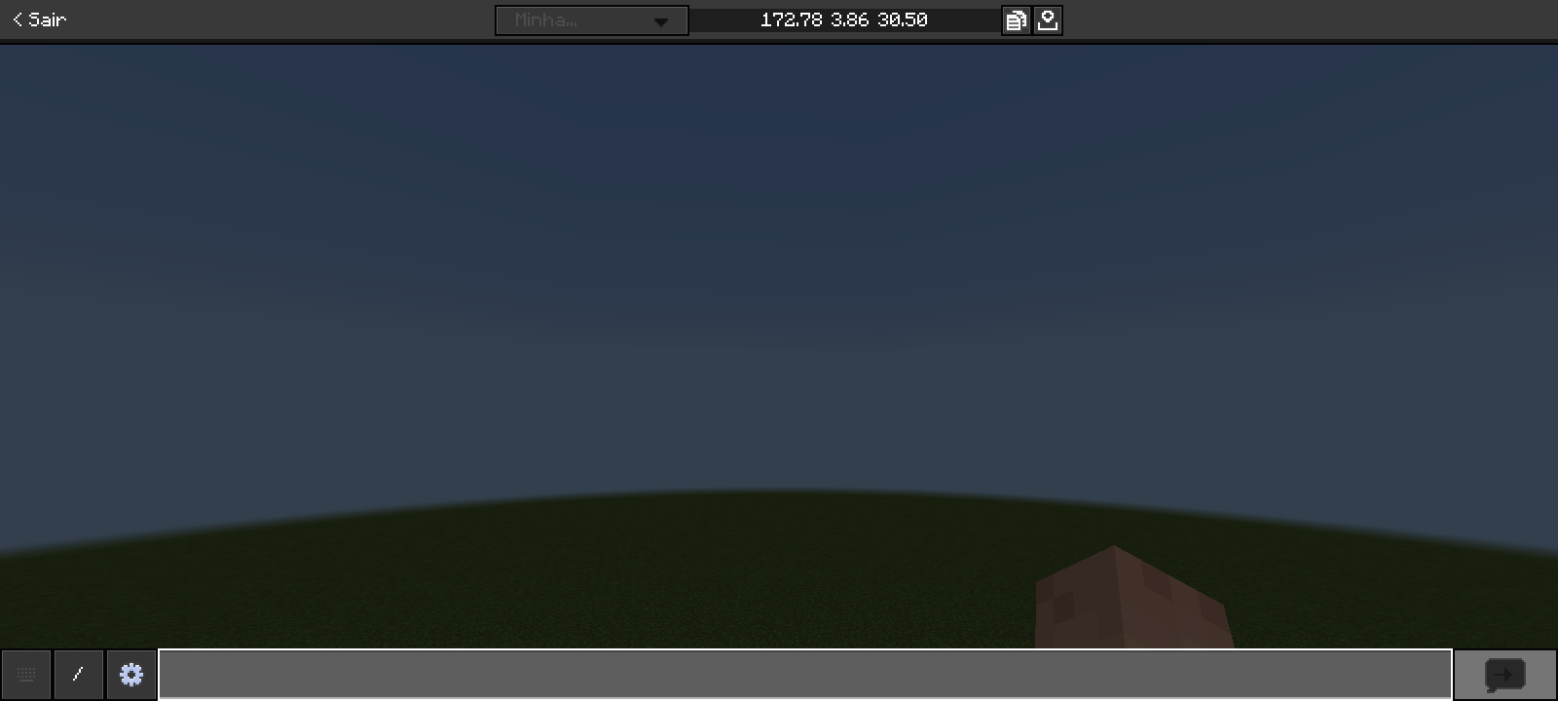Image resolution: width=1558 pixels, height=701 pixels.
Task: Click the copy coordinates icon
Action: pyautogui.click(x=1016, y=20)
